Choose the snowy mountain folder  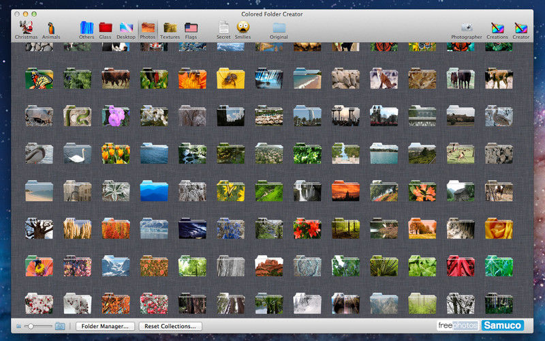click(116, 266)
